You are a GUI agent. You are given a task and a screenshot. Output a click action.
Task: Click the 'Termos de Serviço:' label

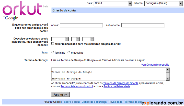click(x=36, y=60)
